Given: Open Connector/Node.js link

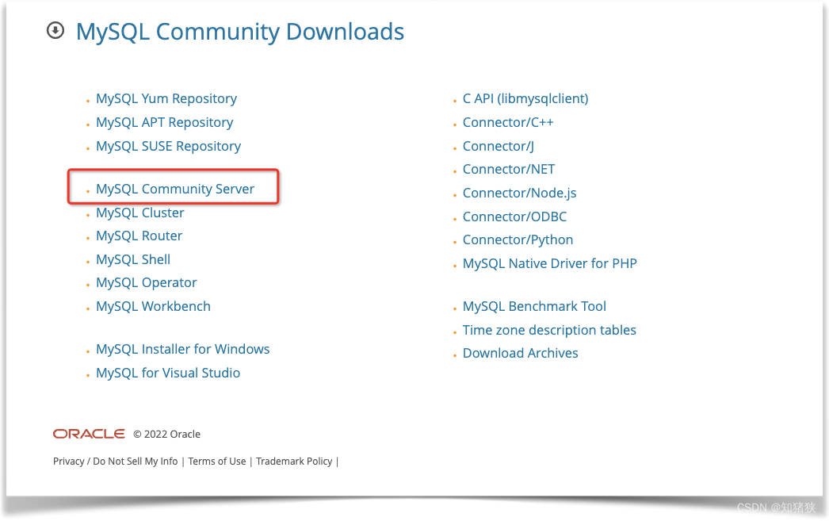Looking at the screenshot, I should tap(519, 193).
